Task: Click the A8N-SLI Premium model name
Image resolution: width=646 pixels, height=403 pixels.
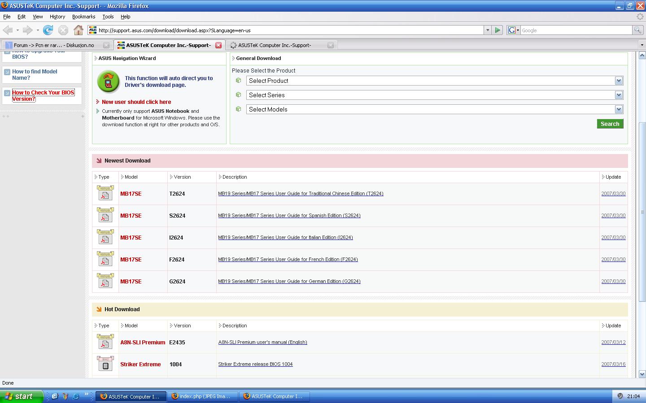Action: [143, 343]
